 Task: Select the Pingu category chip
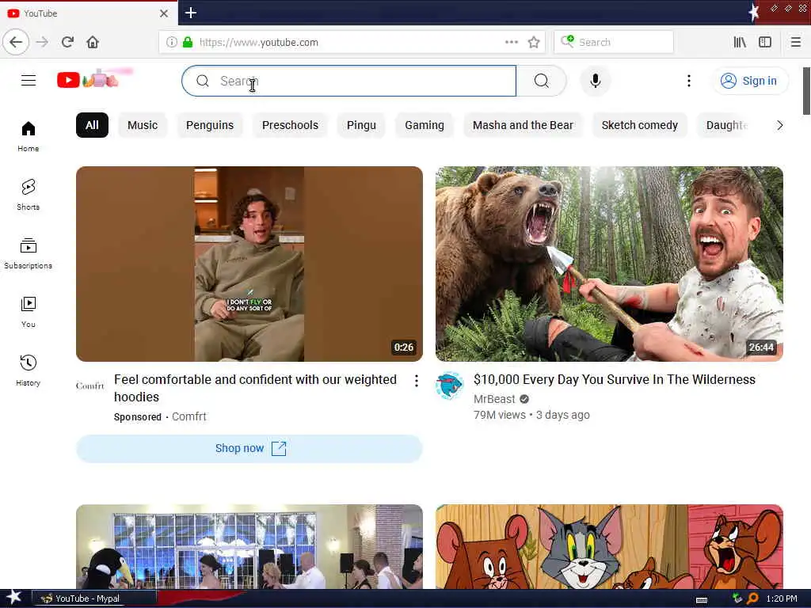361,125
